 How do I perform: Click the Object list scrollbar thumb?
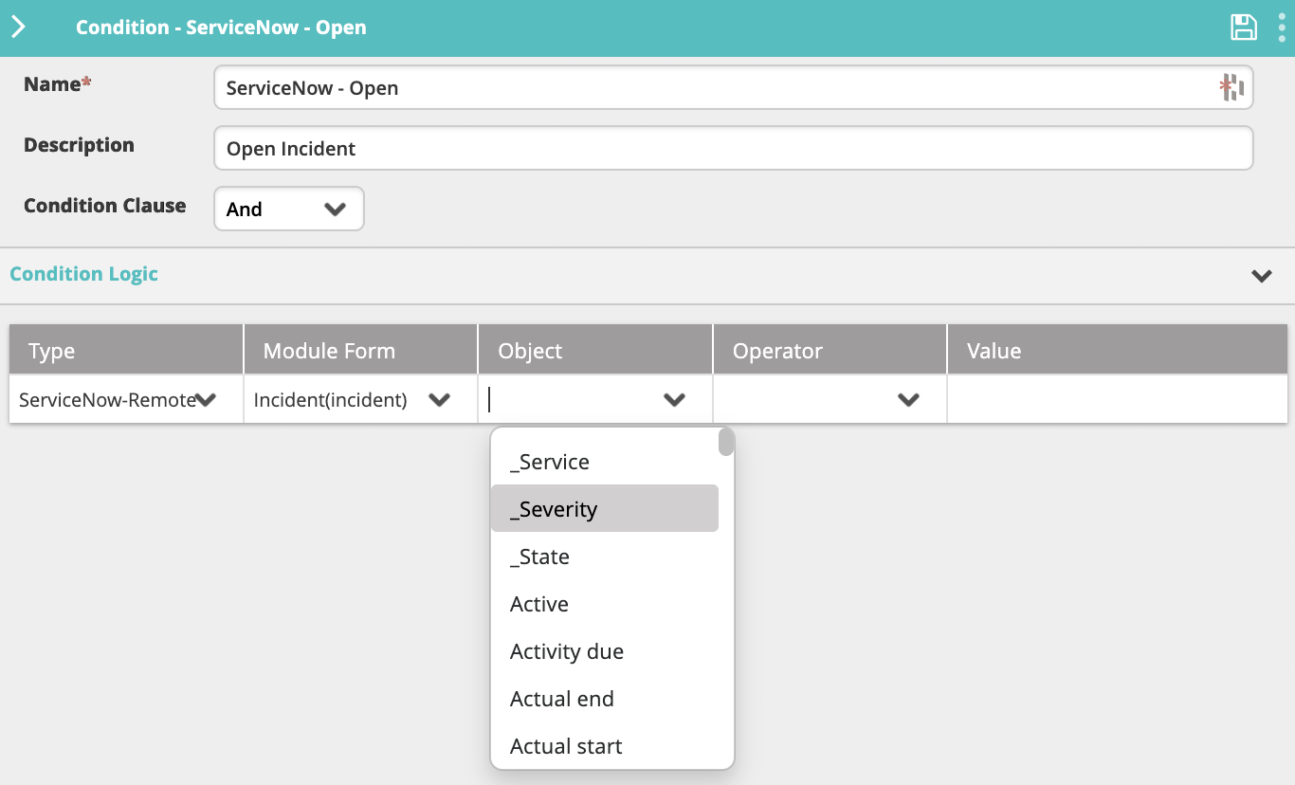click(x=726, y=443)
